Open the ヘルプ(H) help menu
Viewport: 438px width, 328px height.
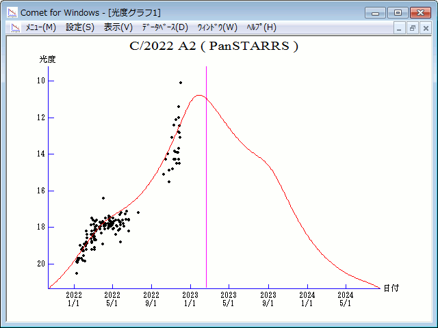coord(261,27)
